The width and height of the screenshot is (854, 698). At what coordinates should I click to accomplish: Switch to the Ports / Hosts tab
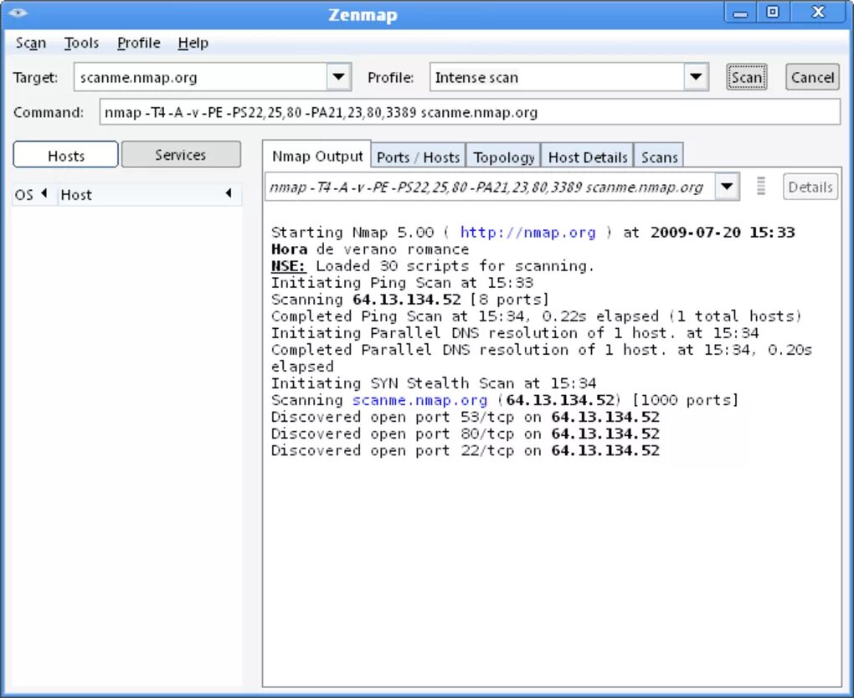pyautogui.click(x=419, y=157)
